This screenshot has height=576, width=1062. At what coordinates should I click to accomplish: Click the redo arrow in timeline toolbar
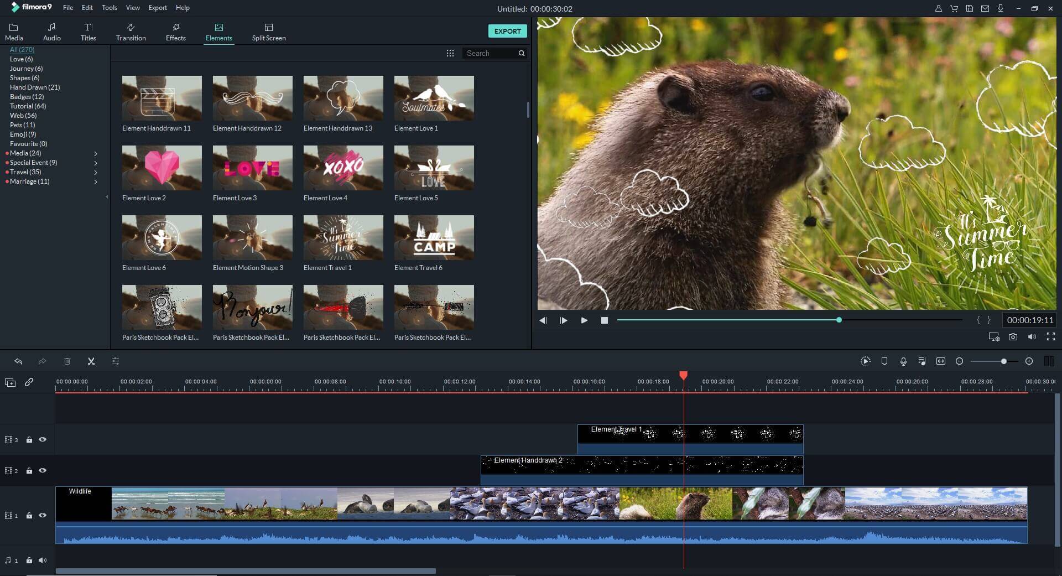[42, 361]
